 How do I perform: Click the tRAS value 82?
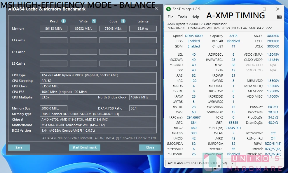[x=193, y=75]
